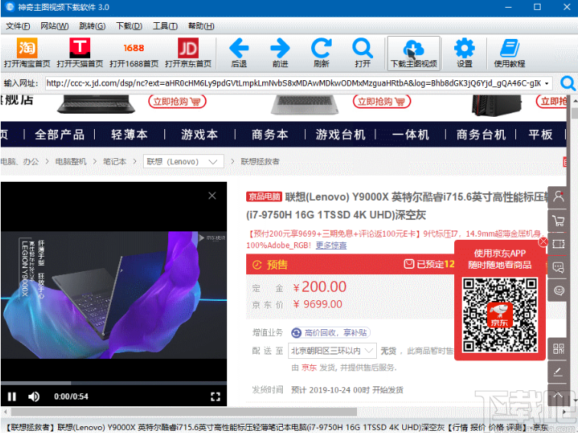Click feedback edit sidebar icon
The image size is (578, 433).
(x=558, y=372)
